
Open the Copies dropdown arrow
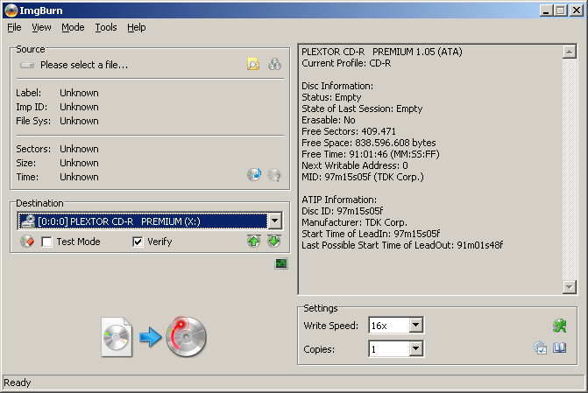click(x=415, y=348)
